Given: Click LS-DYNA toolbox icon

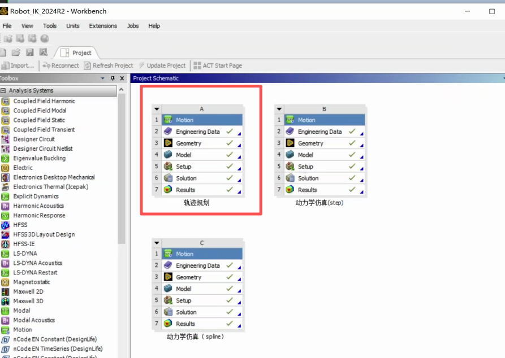Looking at the screenshot, I should point(6,254).
